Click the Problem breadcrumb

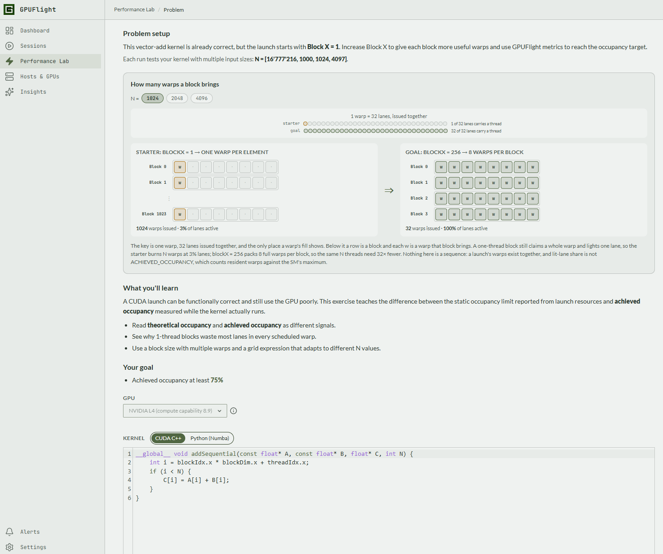(x=174, y=10)
